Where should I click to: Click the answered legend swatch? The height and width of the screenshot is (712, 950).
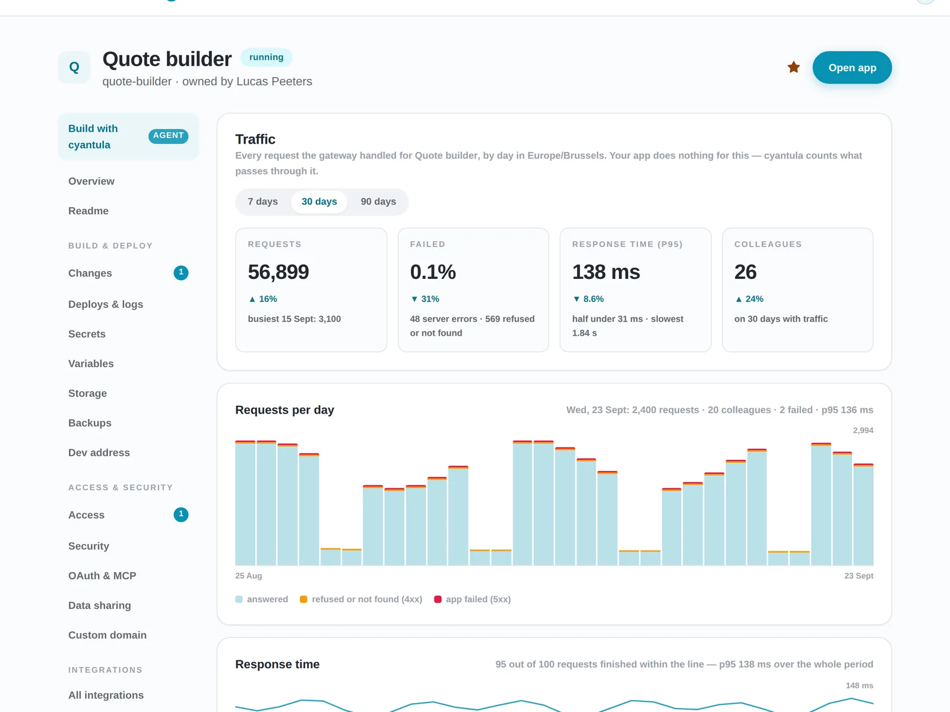pyautogui.click(x=239, y=599)
